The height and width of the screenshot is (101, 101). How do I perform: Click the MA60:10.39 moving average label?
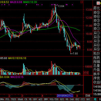tap(30, 2)
